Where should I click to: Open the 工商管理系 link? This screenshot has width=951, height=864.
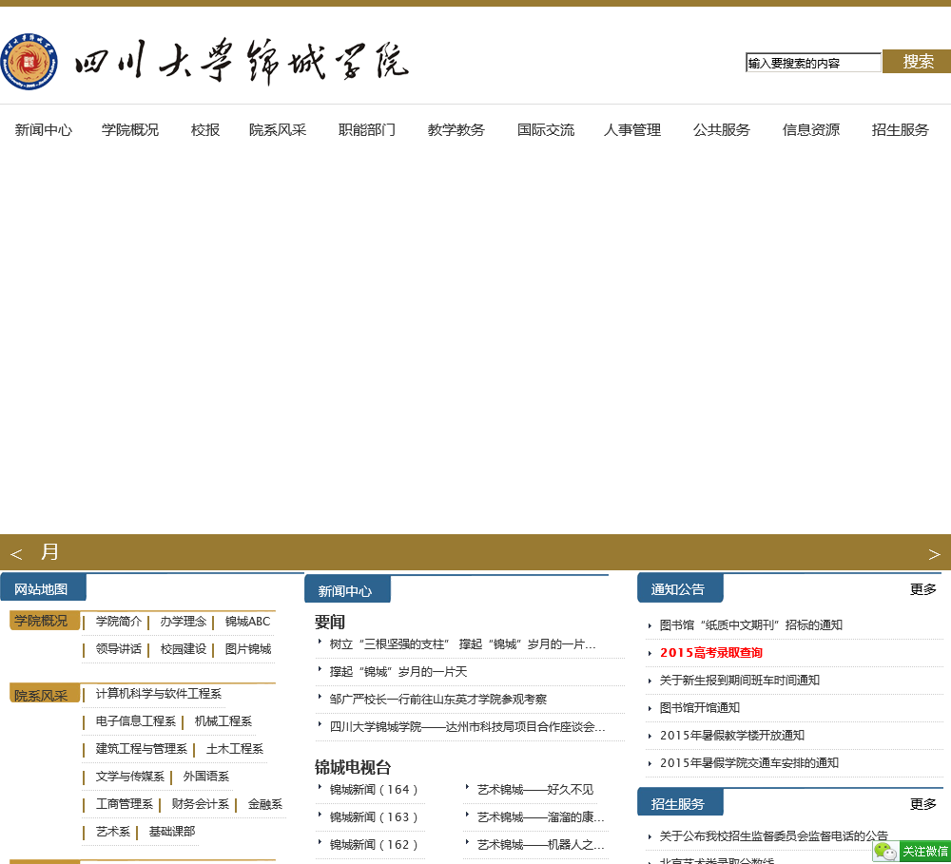pos(125,804)
